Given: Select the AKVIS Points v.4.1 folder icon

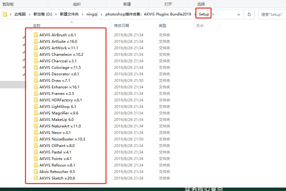Looking at the screenshot, I should click(36, 159).
